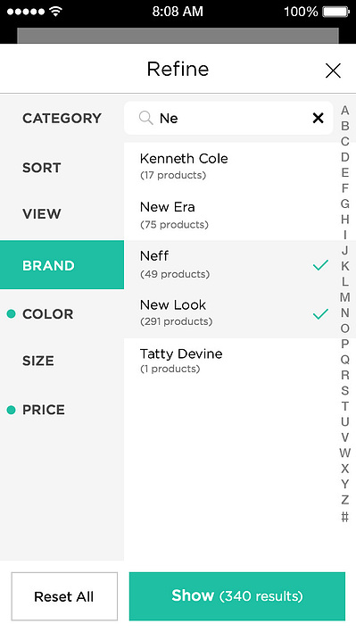The height and width of the screenshot is (632, 356).
Task: Click the Show 340 results button
Action: coord(237,596)
